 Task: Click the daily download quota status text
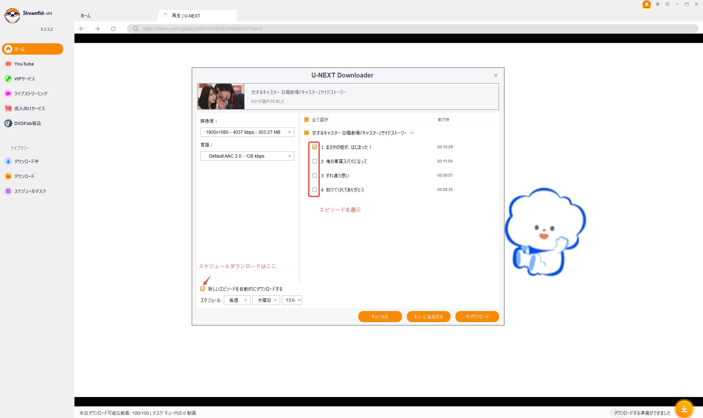tap(114, 413)
